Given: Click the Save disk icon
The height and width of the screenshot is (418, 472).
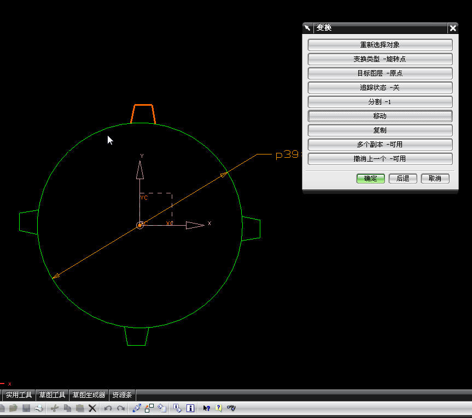Looking at the screenshot, I should click(26, 408).
